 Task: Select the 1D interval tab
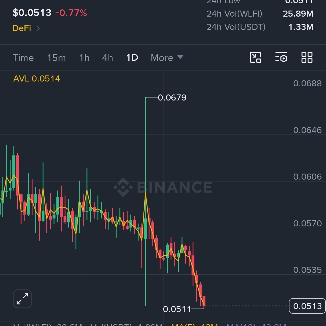(x=132, y=58)
